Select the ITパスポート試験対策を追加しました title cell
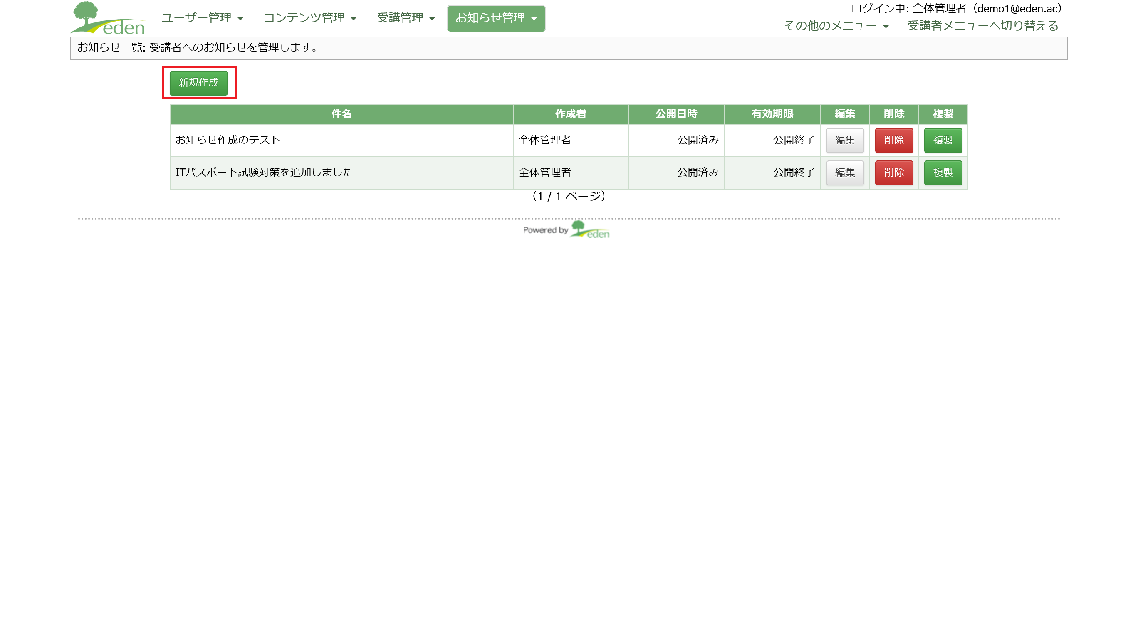1138x639 pixels. point(341,173)
